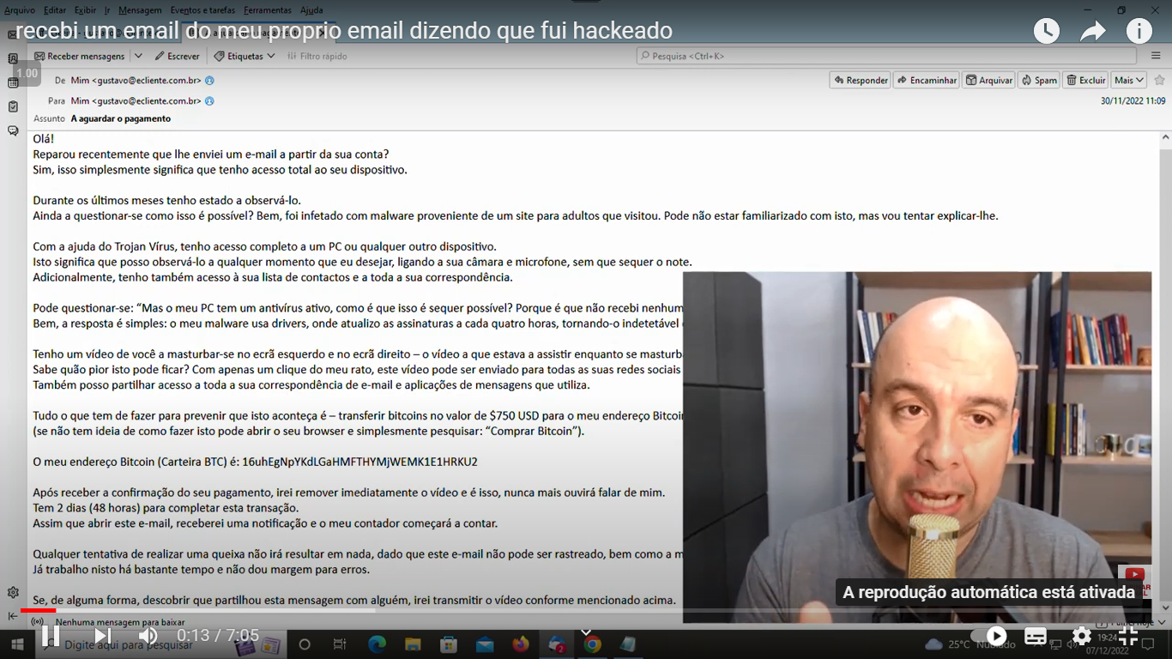Click Escrever to compose a message
Image resolution: width=1172 pixels, height=659 pixels.
tap(177, 56)
